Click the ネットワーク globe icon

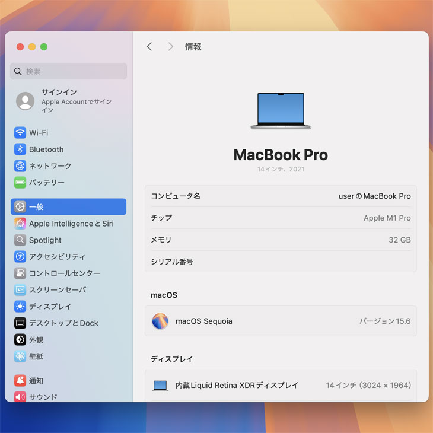(x=20, y=166)
